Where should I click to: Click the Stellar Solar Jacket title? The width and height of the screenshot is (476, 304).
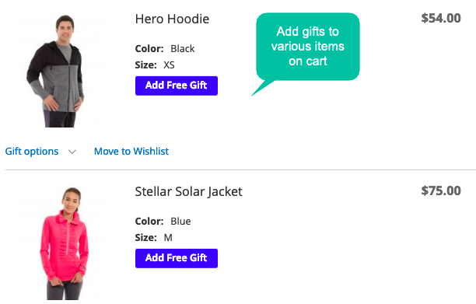pyautogui.click(x=188, y=191)
